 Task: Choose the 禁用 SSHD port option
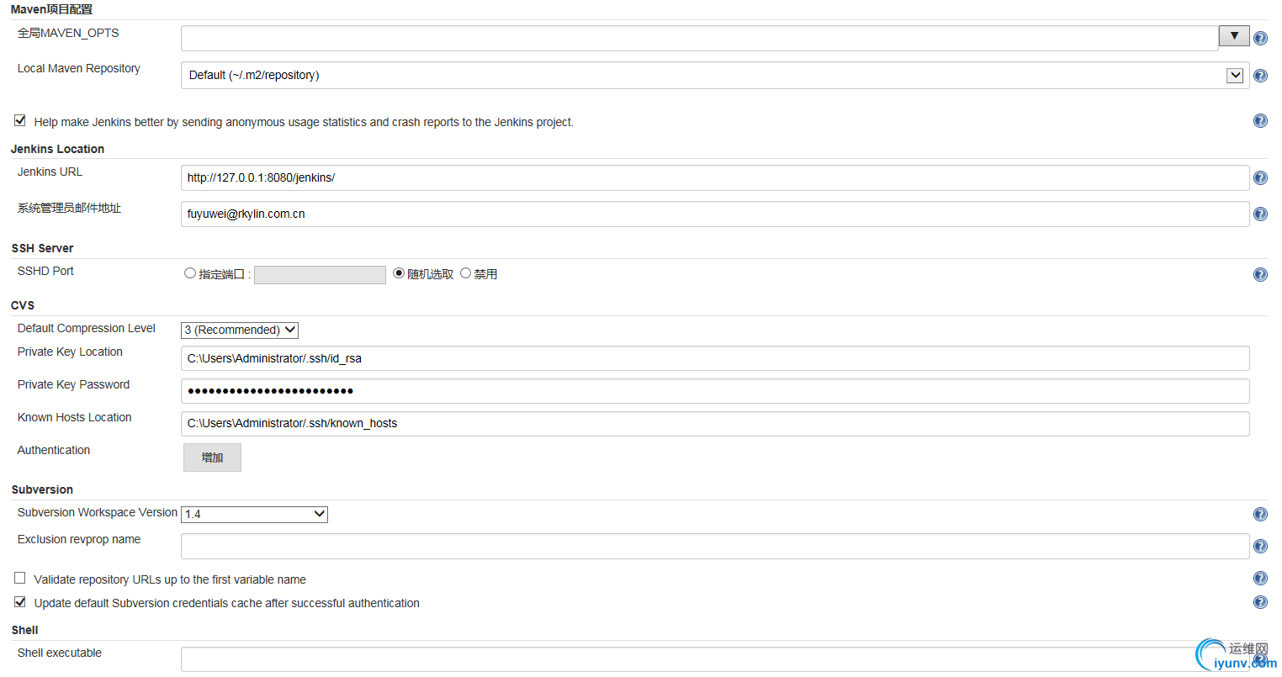coord(465,273)
